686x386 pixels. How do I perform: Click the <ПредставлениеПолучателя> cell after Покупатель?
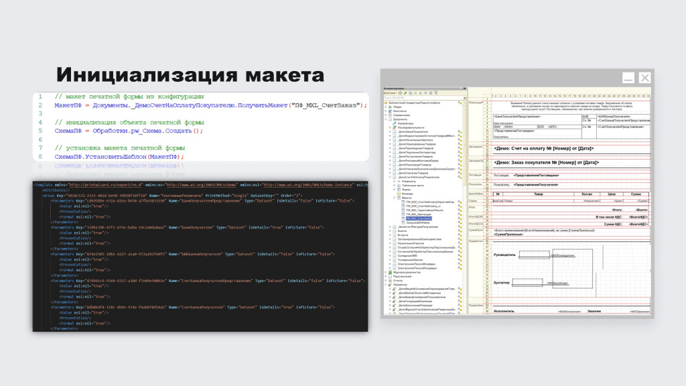[536, 185]
